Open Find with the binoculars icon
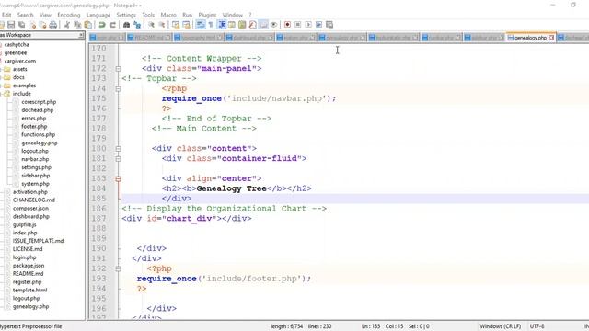 pyautogui.click(x=127, y=25)
